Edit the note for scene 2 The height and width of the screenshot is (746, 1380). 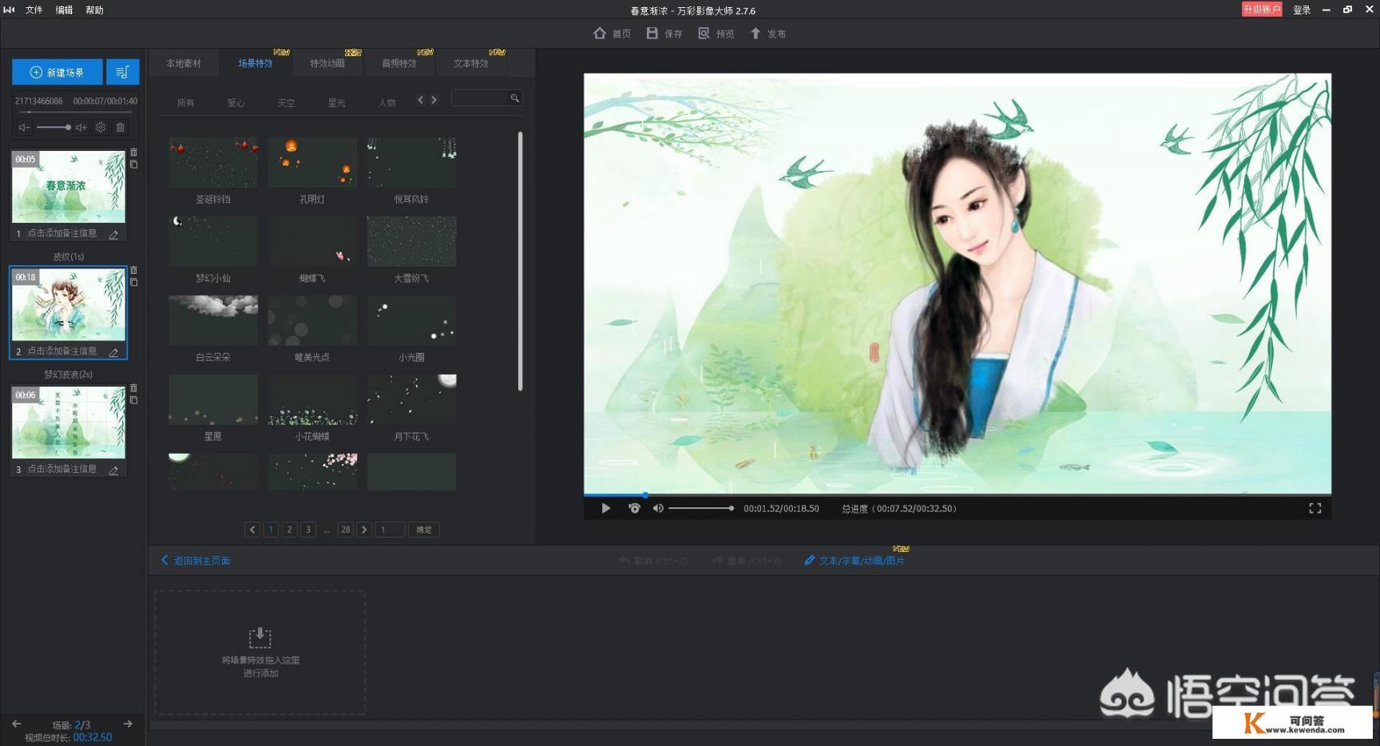113,352
